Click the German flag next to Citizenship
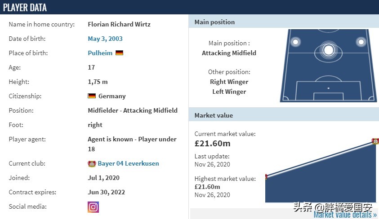Image resolution: width=379 pixels, height=219 pixels. [x=92, y=96]
